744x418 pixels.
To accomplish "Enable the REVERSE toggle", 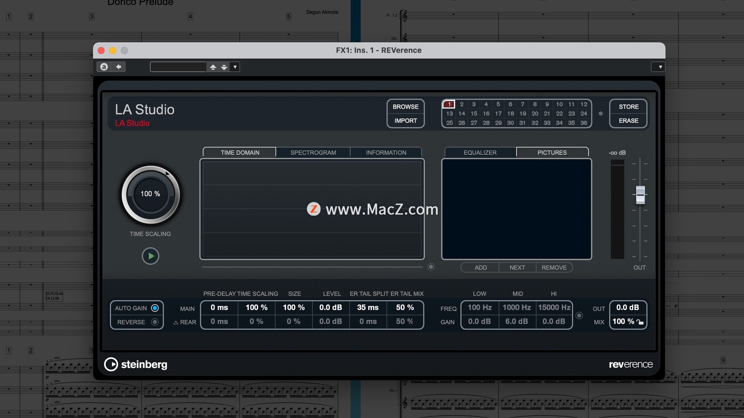I will [155, 322].
